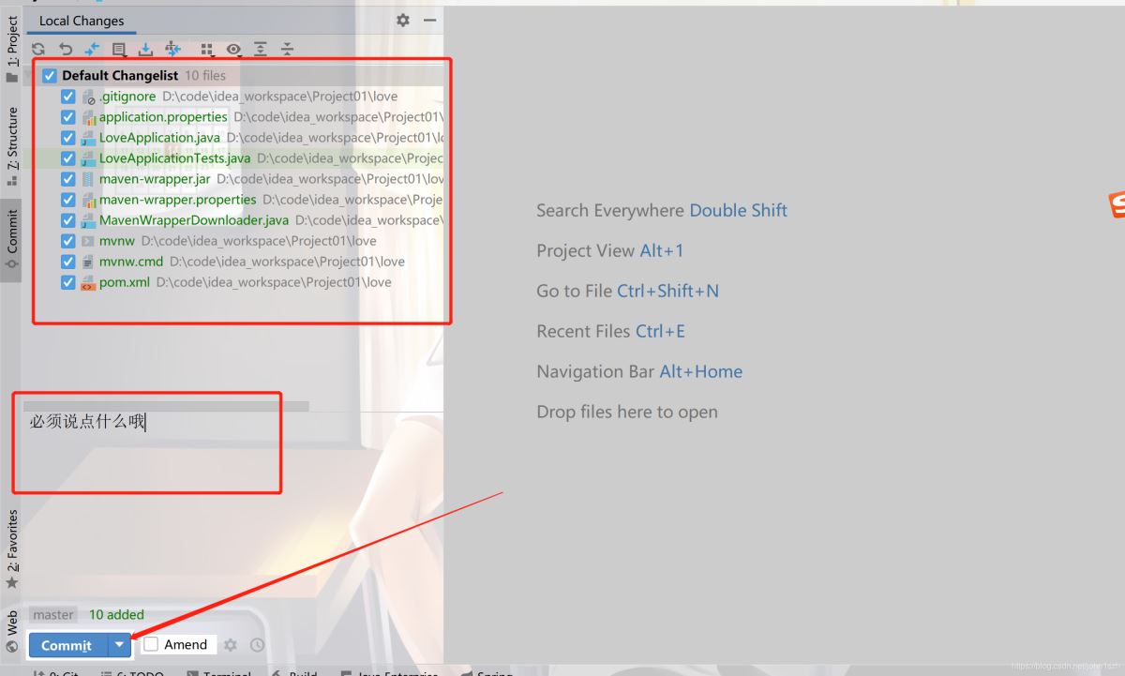Image resolution: width=1125 pixels, height=676 pixels.
Task: Uncheck the LoveApplicationTests.java checkbox
Action: (x=67, y=158)
